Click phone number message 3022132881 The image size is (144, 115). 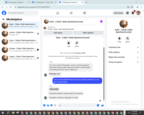(x=54, y=89)
